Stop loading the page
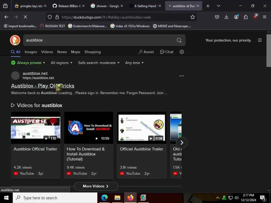The height and width of the screenshot is (203, 271). [25, 17]
